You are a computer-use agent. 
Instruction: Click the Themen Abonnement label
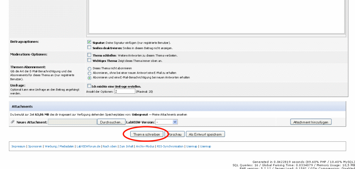tap(28, 67)
